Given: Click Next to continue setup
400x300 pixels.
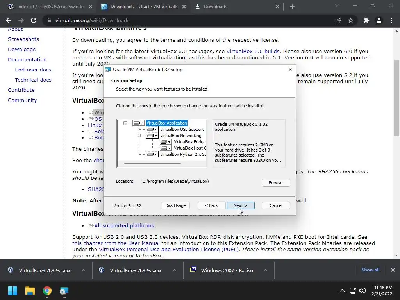Looking at the screenshot, I should tap(240, 205).
